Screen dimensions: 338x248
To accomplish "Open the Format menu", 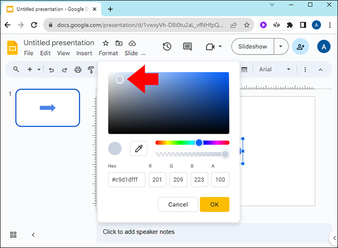I will click(x=108, y=53).
